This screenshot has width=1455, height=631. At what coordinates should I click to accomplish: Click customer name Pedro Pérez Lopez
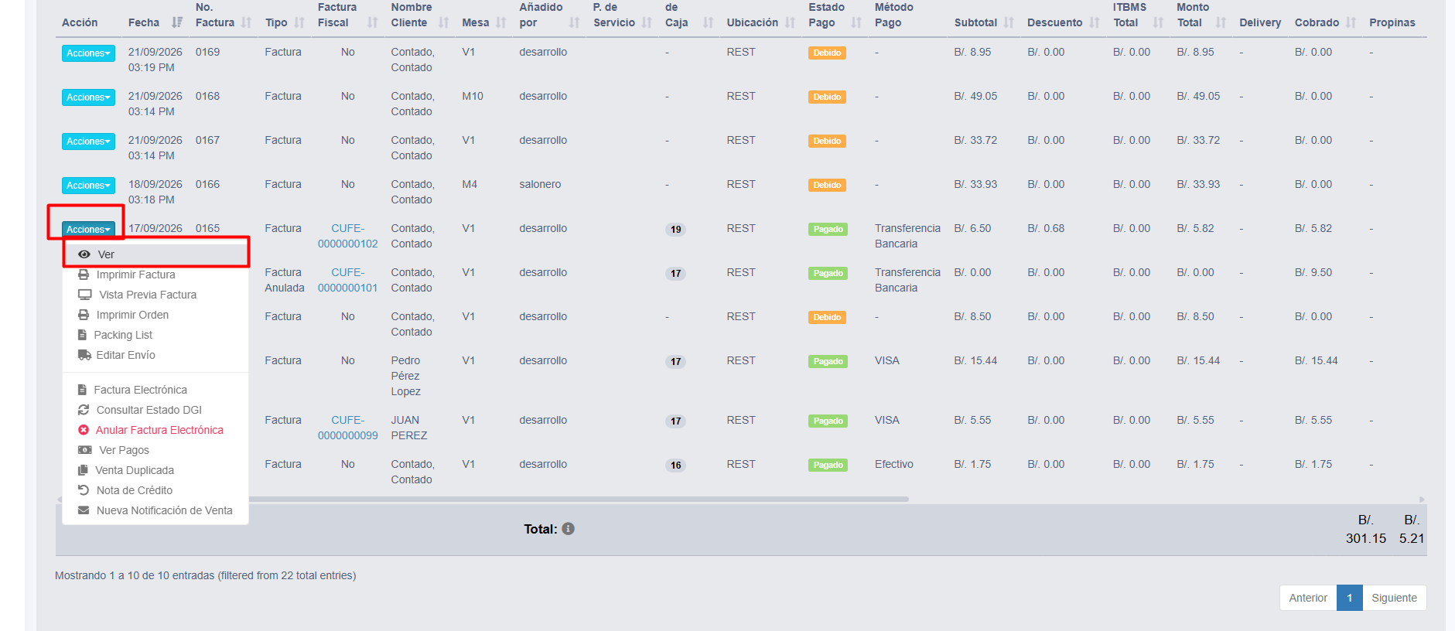click(406, 376)
